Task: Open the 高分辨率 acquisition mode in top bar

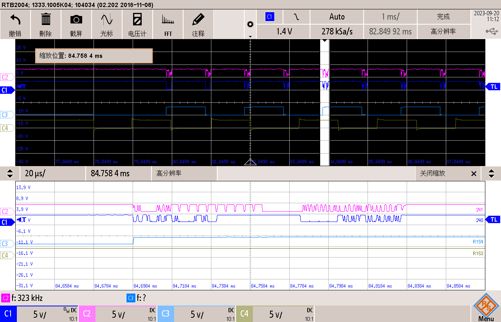Action: [x=443, y=32]
